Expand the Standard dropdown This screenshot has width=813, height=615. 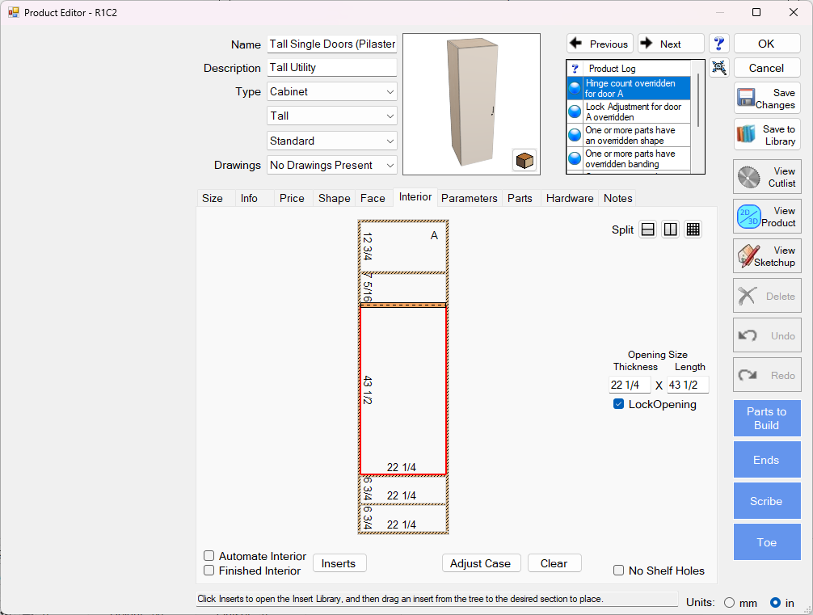(332, 141)
